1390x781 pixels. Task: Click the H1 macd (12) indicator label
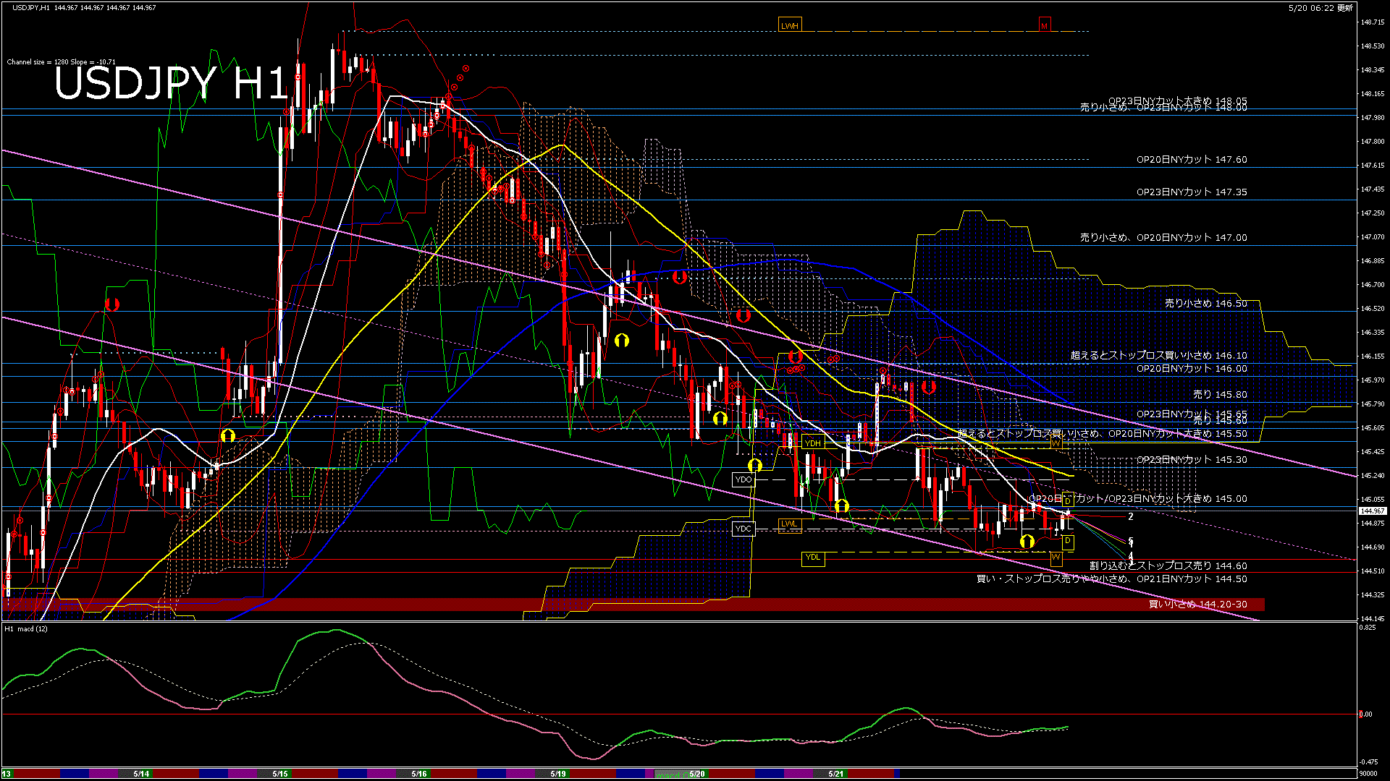click(x=26, y=628)
